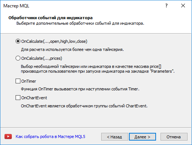The width and height of the screenshot is (192, 145).
Task: Click OnCalculate(...,prices) option label
Action: pos(42,58)
